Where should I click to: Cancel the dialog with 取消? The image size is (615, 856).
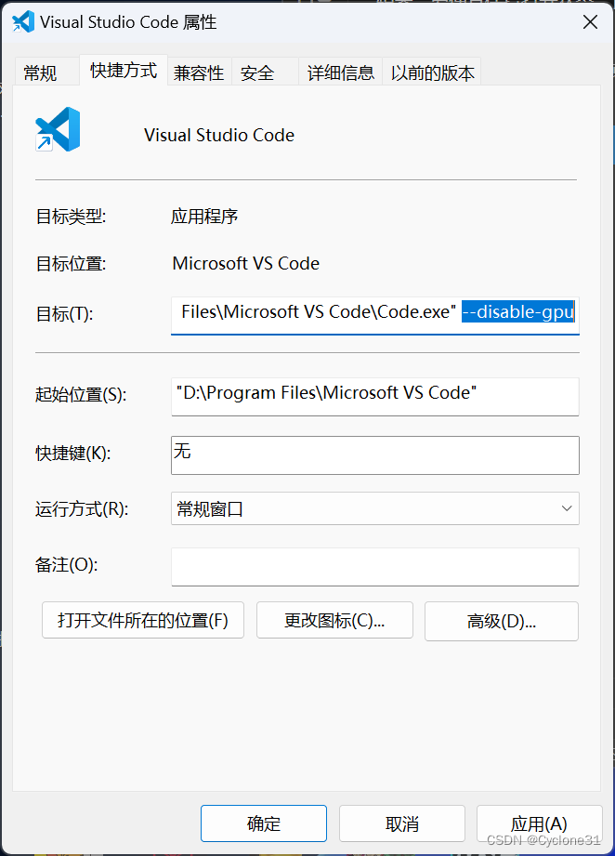click(401, 823)
